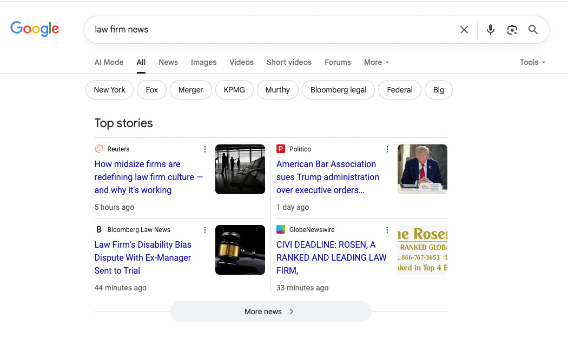
Task: Open the three-dot menu on the Reuters story
Action: (x=204, y=149)
